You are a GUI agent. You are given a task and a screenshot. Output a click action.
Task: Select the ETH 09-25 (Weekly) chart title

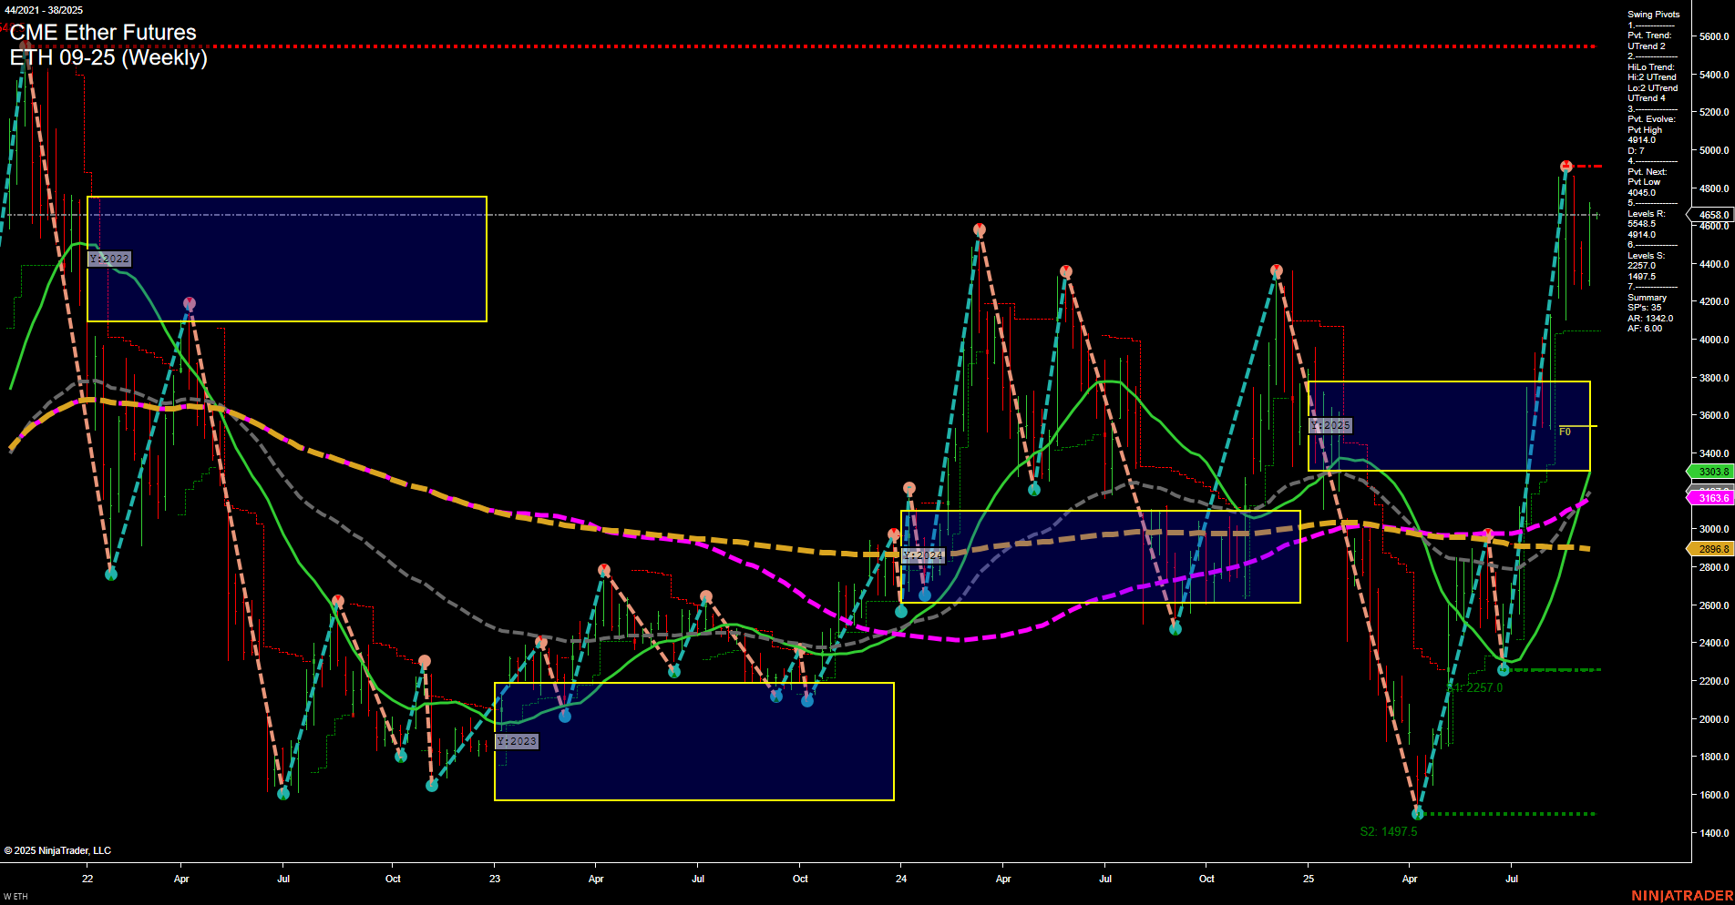coord(109,58)
